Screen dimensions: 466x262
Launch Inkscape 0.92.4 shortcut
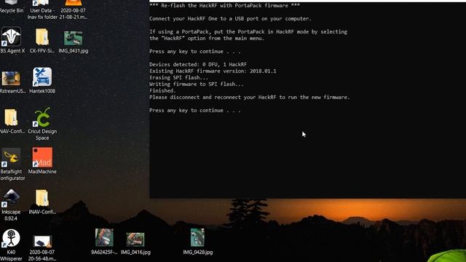click(11, 205)
